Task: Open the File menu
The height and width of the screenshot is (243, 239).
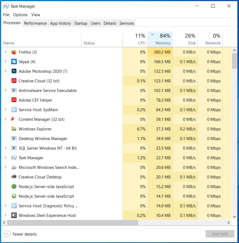Action: 6,15
